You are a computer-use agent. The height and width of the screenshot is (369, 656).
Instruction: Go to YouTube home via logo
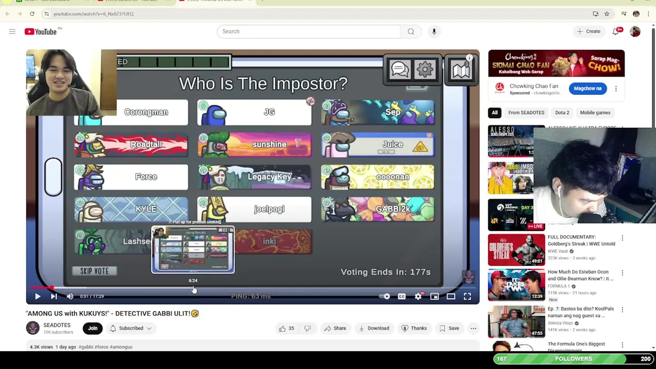click(x=40, y=32)
